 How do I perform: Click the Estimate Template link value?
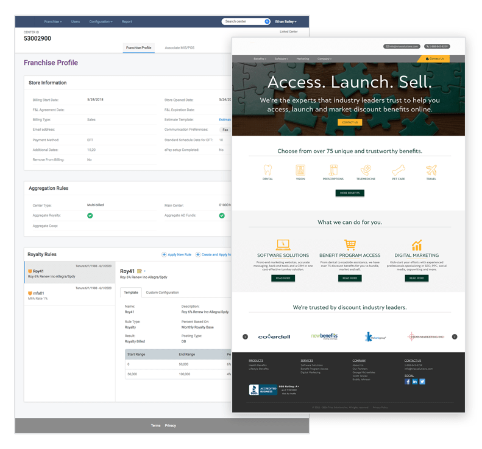pos(225,120)
